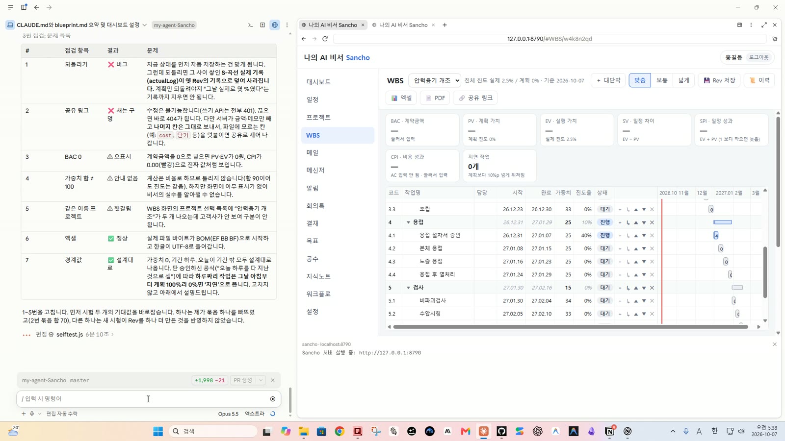The width and height of the screenshot is (785, 441).
Task: Click the record/stop circle in prompt box
Action: [273, 399]
